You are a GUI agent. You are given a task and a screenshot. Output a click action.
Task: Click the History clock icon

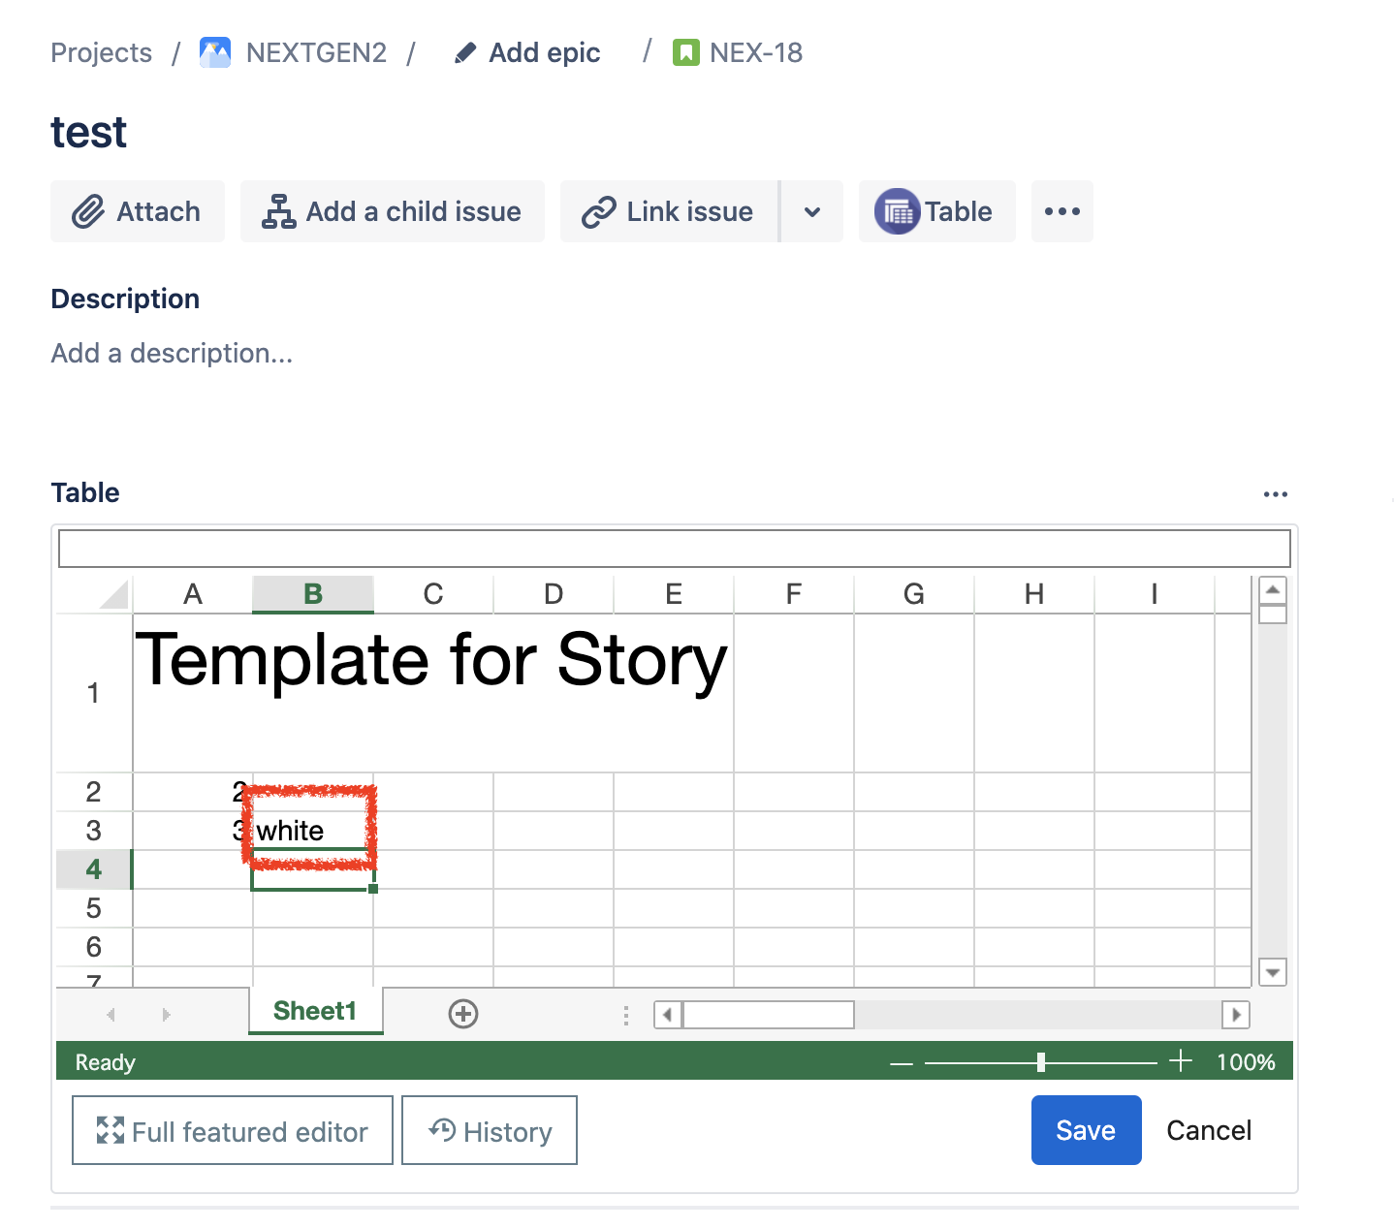tap(441, 1130)
